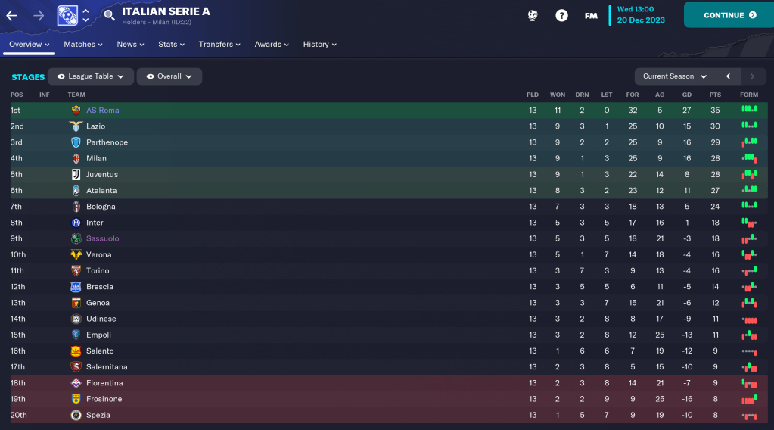Expand the Current Season dropdown
Viewport: 774px width, 430px height.
674,76
